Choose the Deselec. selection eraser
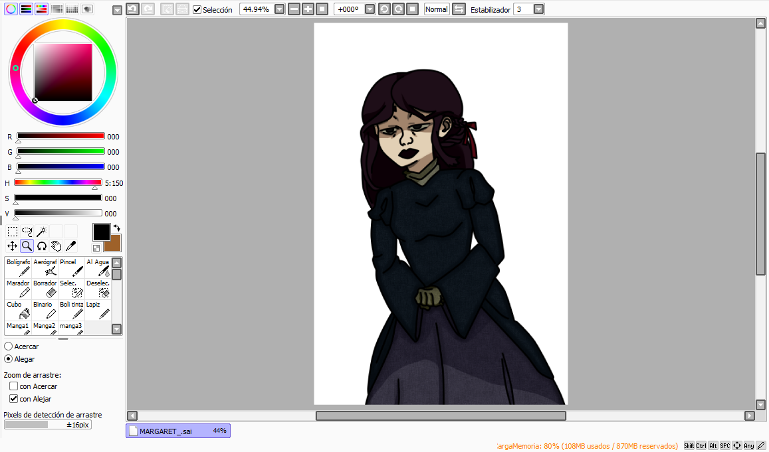This screenshot has height=452, width=769. point(98,289)
